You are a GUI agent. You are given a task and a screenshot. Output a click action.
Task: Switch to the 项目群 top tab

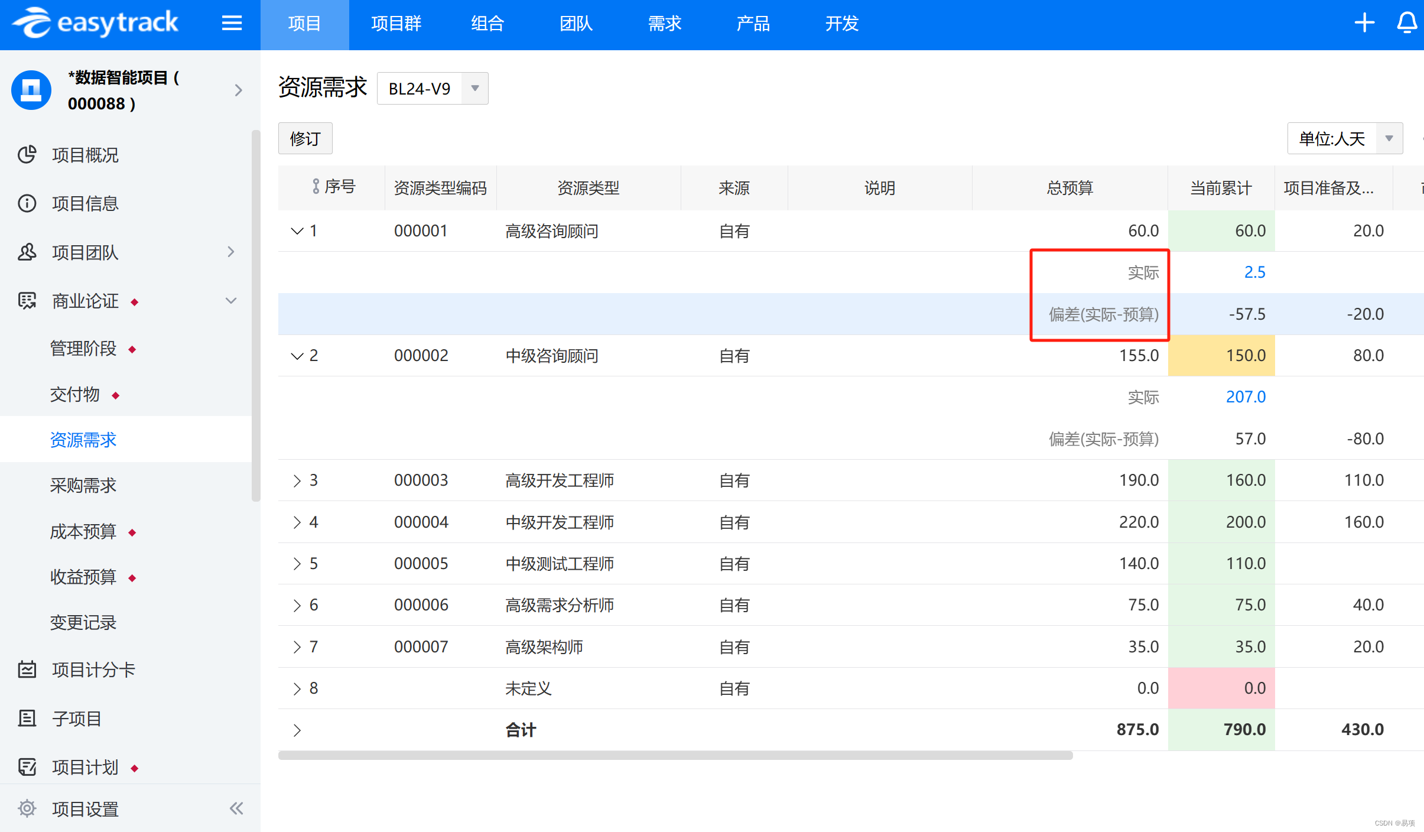point(396,24)
